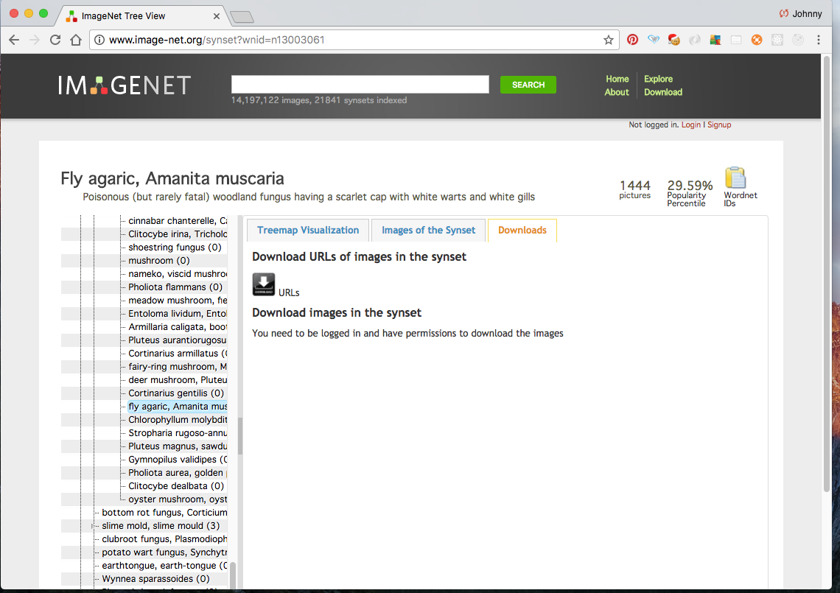Select potato wart fungus in the tree

coord(164,552)
